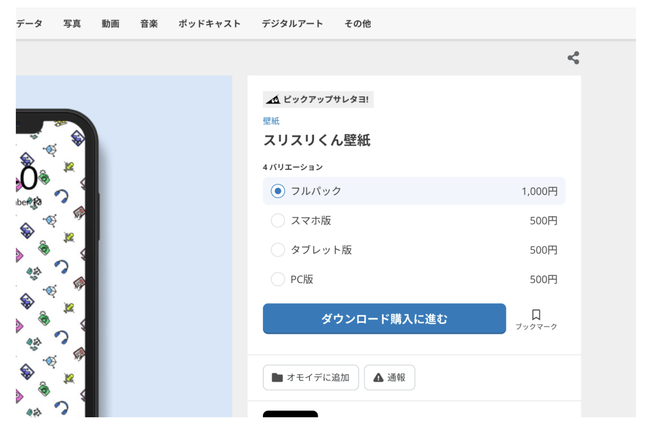
Task: Click the ダウンロード購入に進む button
Action: pyautogui.click(x=384, y=319)
